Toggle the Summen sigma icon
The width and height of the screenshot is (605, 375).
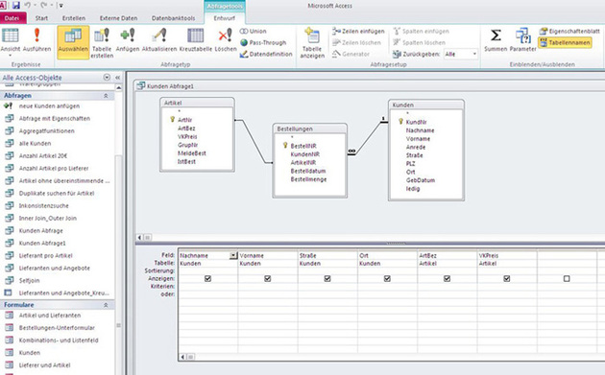(x=496, y=39)
